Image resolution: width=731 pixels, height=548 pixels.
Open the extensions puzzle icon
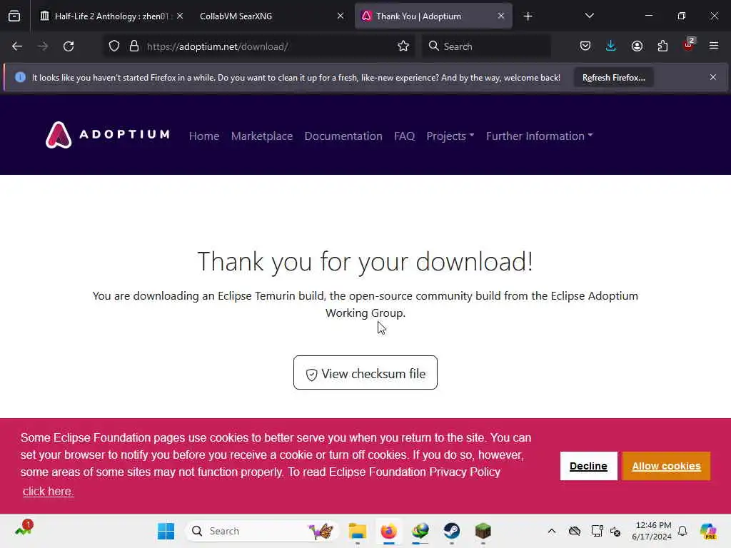[662, 46]
